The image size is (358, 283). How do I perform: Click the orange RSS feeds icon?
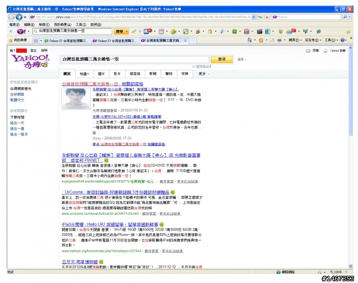[261, 40]
